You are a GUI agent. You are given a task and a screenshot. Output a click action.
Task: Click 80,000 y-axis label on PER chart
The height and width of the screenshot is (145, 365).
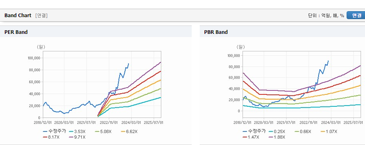(35, 70)
